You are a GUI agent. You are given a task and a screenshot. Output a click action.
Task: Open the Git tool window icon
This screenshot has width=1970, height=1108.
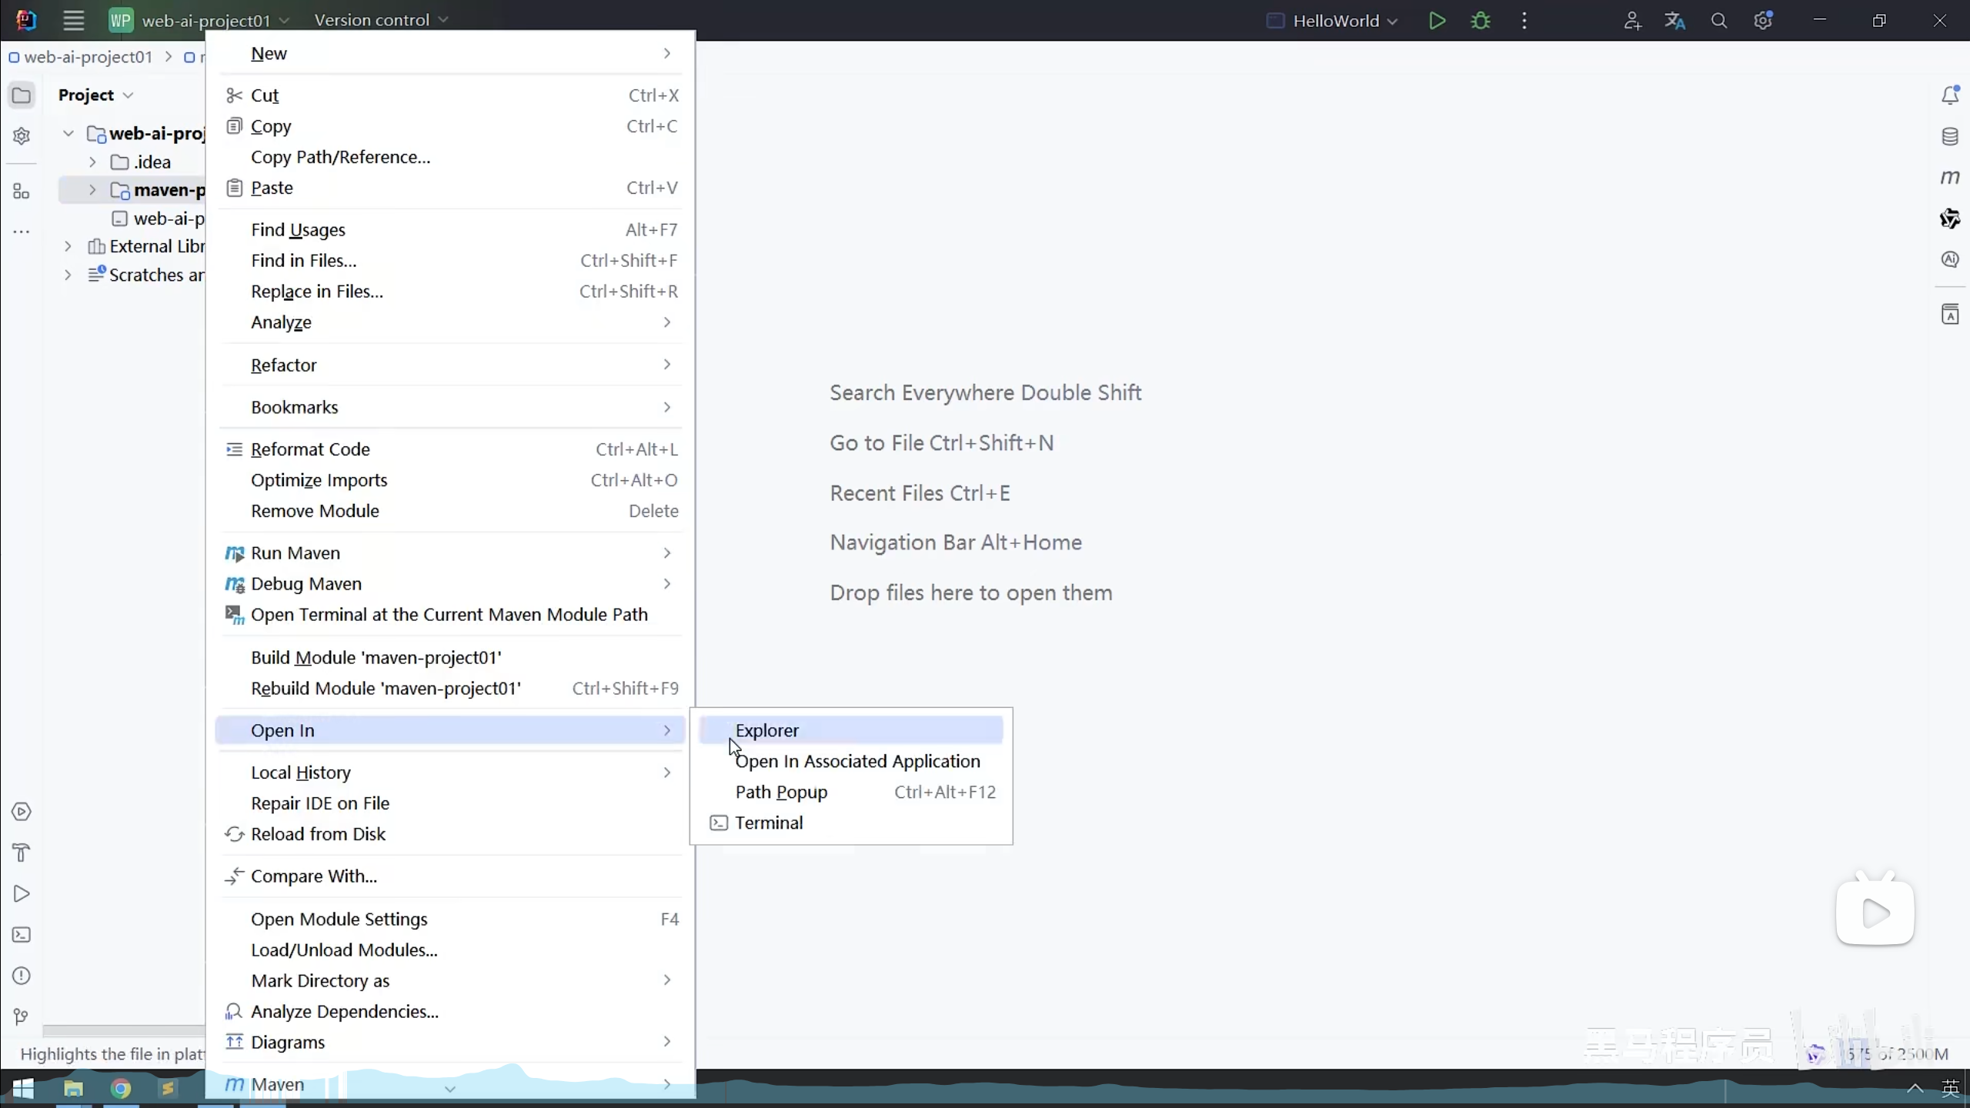(22, 1016)
